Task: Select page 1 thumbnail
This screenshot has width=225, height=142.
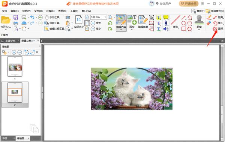Action: tap(15, 67)
